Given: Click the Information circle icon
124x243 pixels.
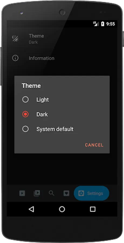Looking at the screenshot, I should tap(15, 58).
